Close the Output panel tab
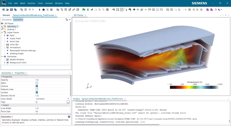The width and height of the screenshot is (231, 129). tap(125, 99)
